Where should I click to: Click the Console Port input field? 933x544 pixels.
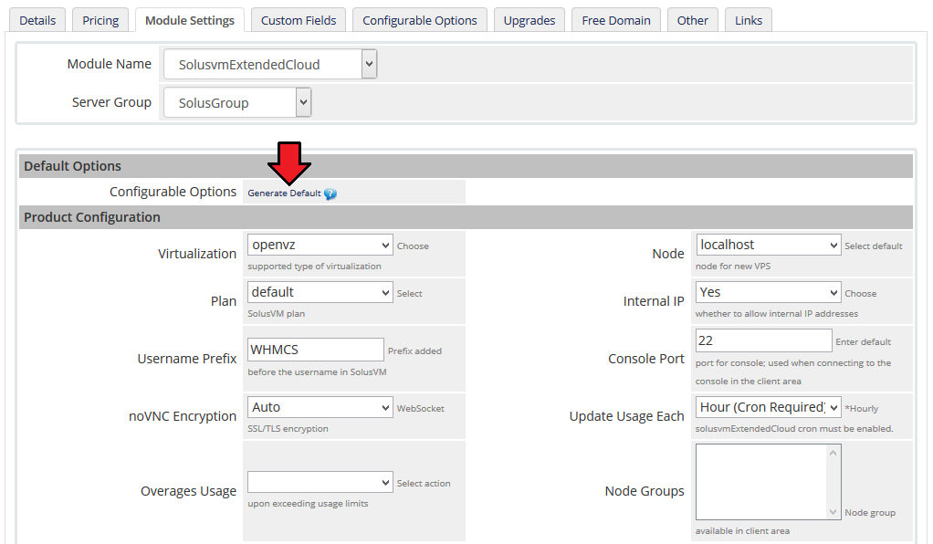click(763, 340)
